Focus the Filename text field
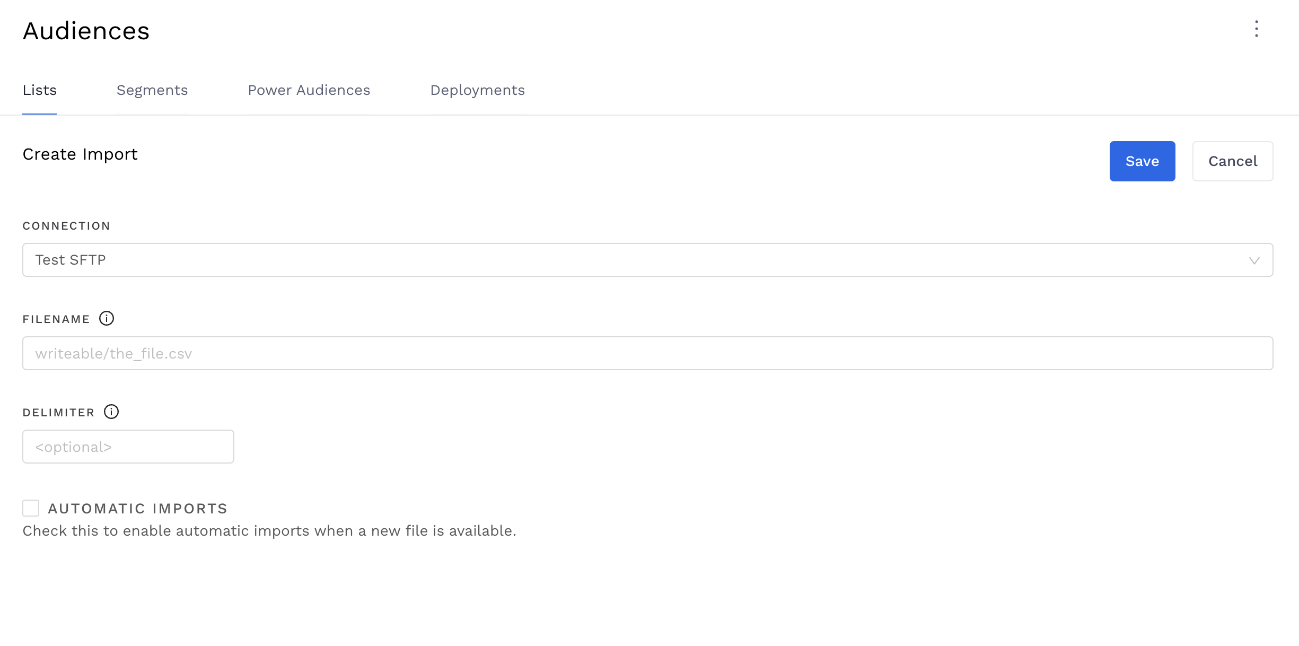The height and width of the screenshot is (646, 1299). (x=647, y=353)
